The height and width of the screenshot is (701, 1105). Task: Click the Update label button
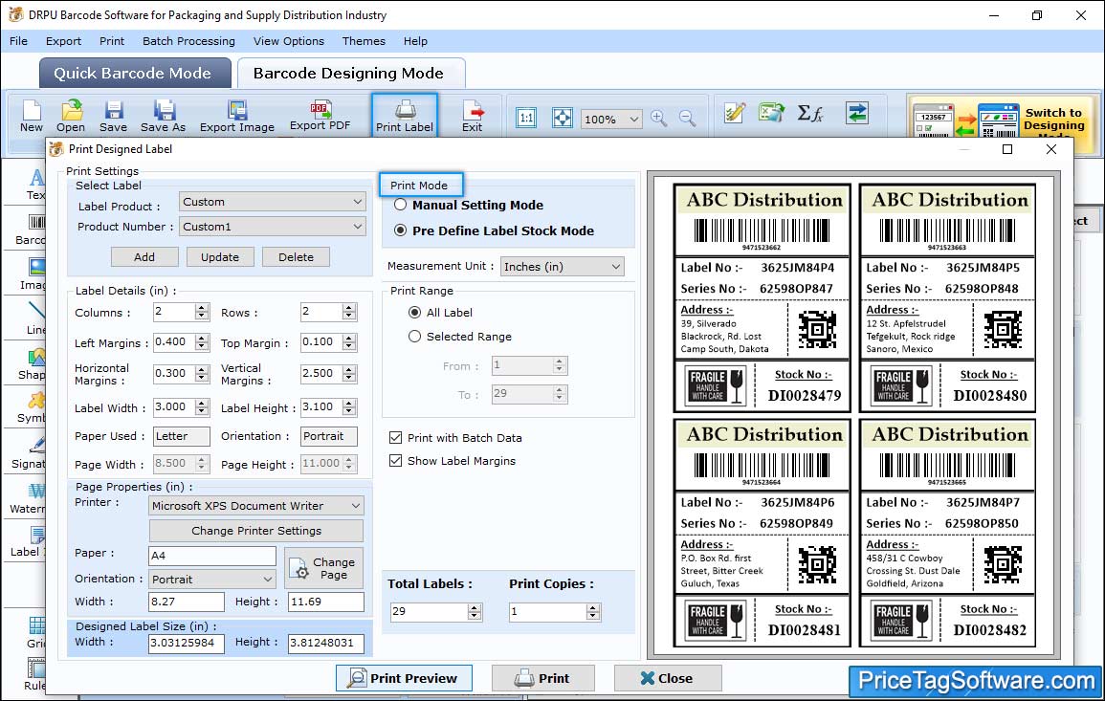pyautogui.click(x=220, y=257)
